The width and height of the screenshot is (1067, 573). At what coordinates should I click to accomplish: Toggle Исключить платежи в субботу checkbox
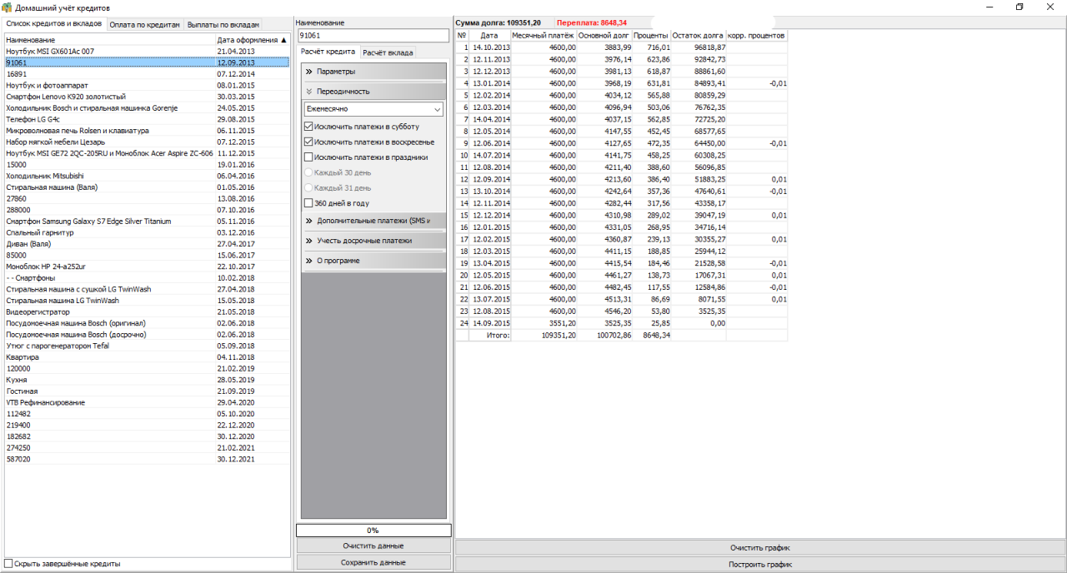(x=308, y=127)
